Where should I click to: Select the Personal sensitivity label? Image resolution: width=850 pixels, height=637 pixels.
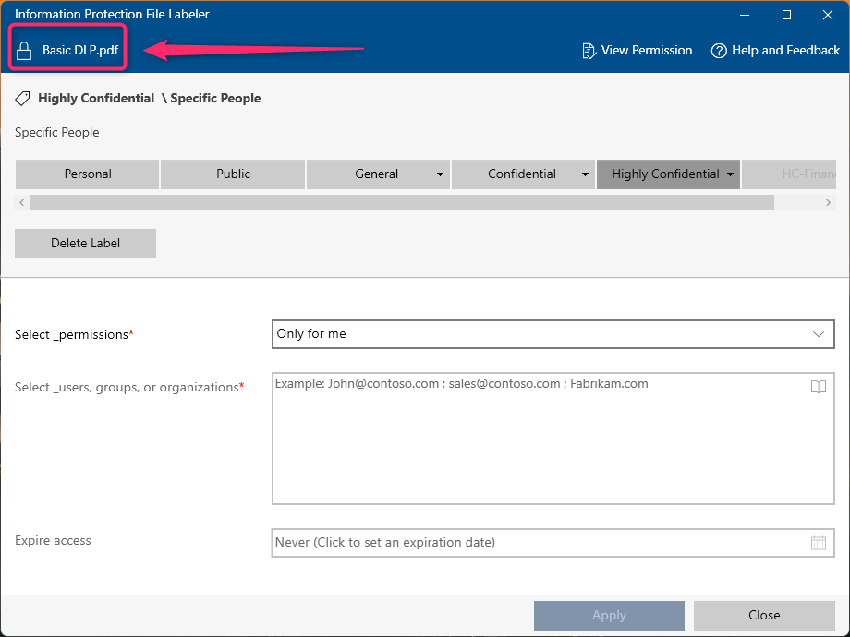(x=88, y=174)
